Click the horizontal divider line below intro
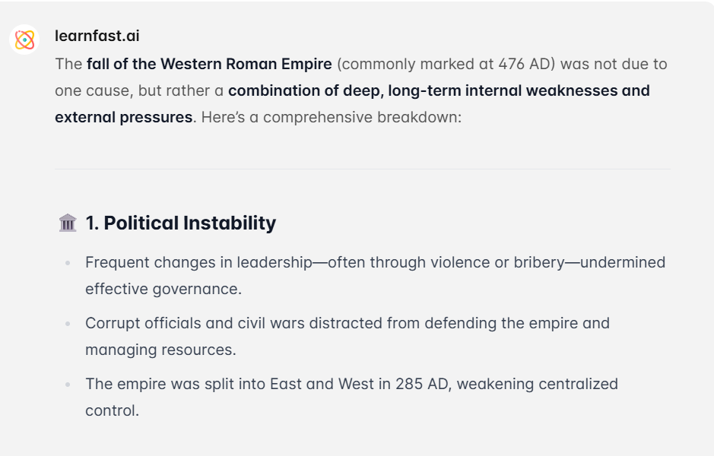Screen dimensions: 714x456 363,169
